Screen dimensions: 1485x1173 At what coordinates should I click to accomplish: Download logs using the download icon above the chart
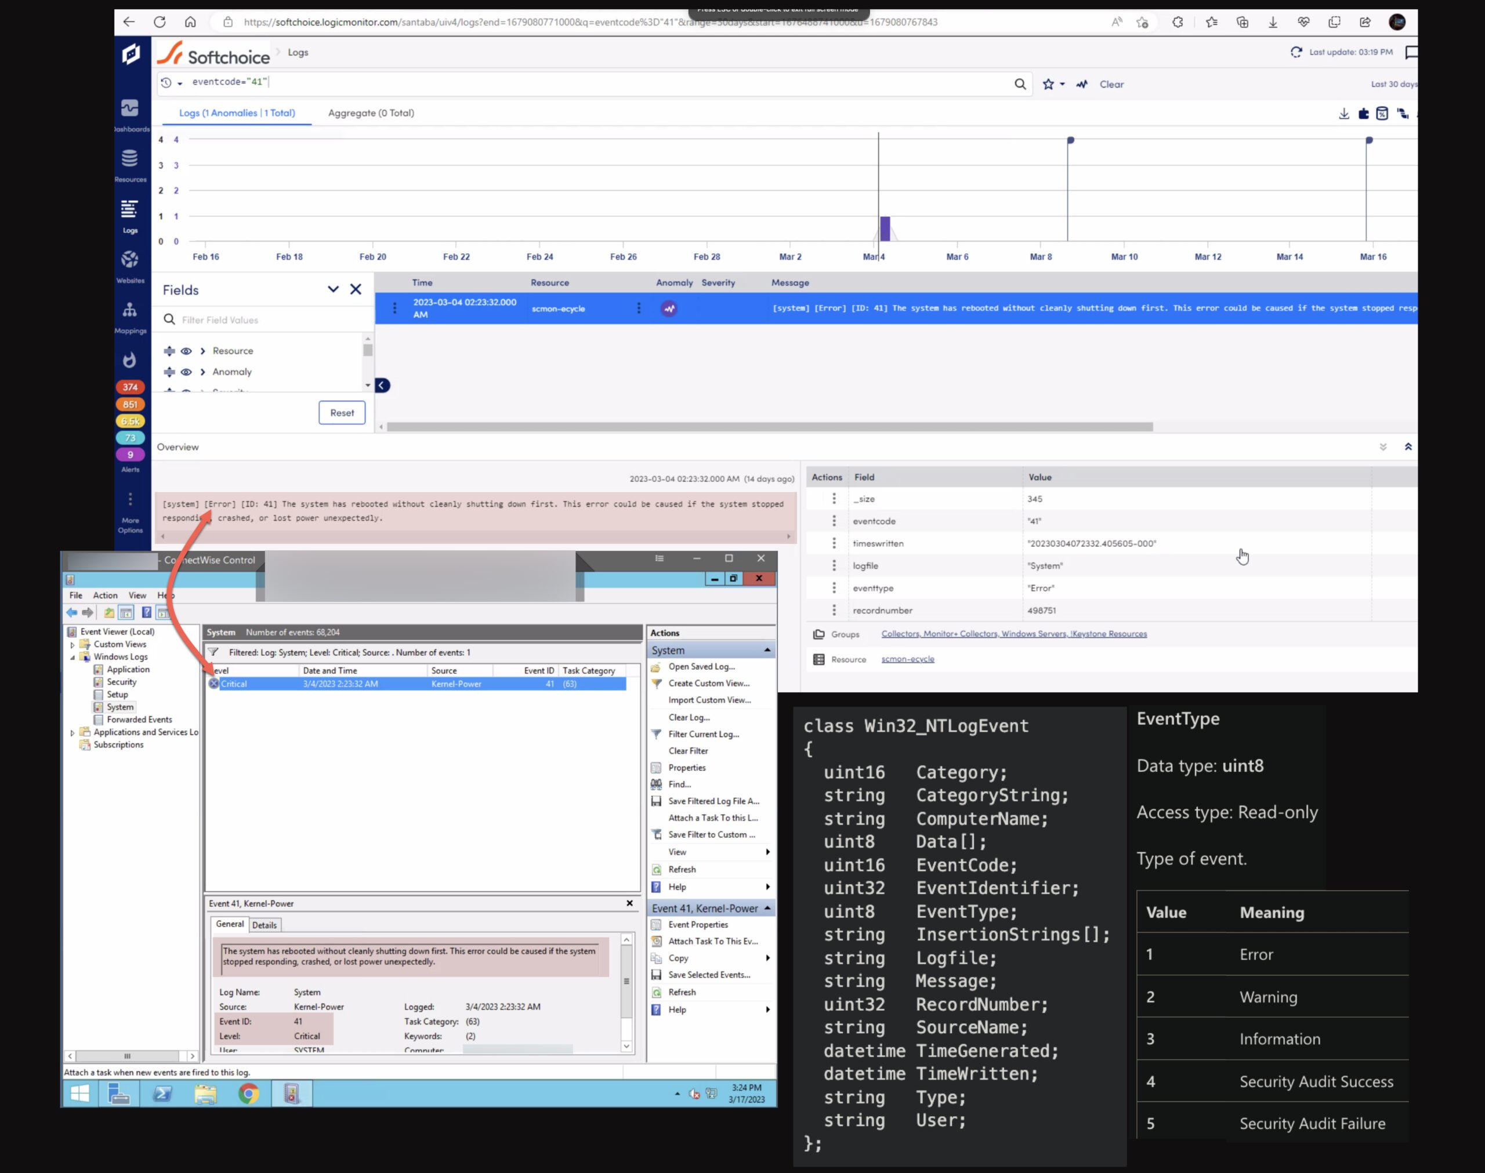[1343, 113]
